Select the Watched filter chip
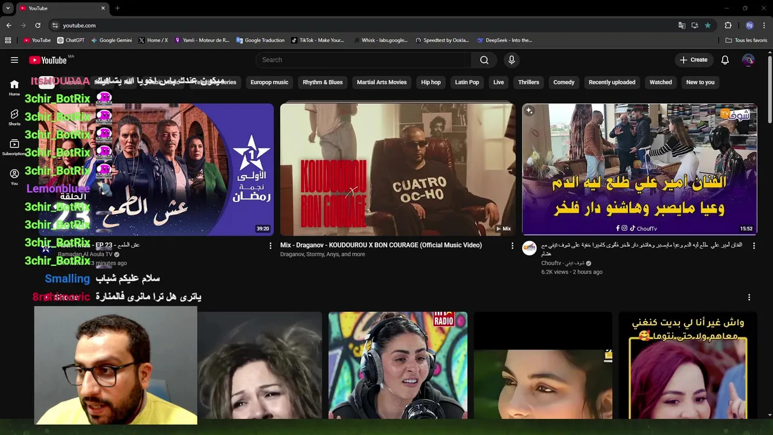Screen dimensions: 773x435 click(x=661, y=82)
